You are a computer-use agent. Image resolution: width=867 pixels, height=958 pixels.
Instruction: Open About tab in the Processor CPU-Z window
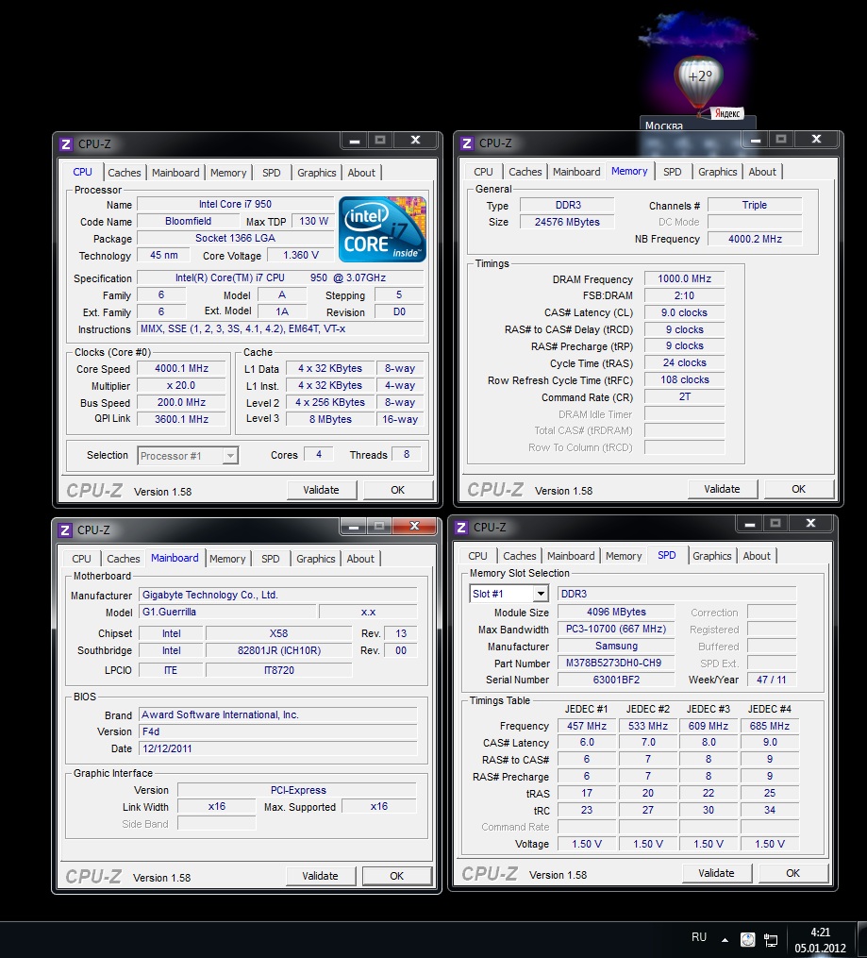coord(361,173)
